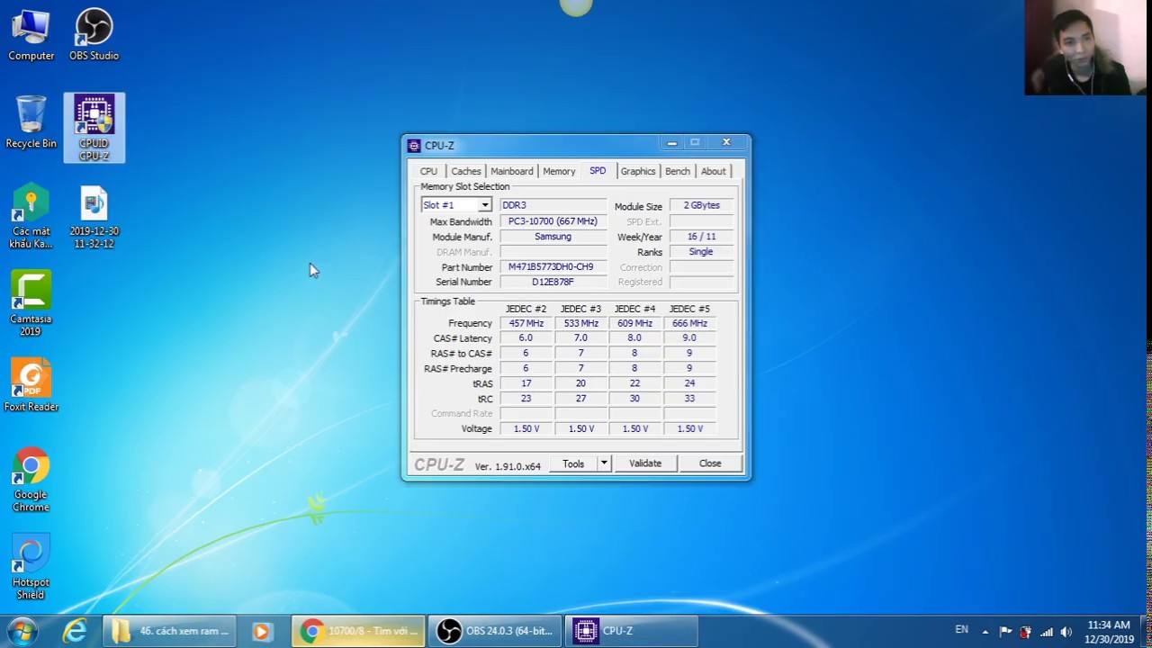Click the Samsung module manufacturer value
Image resolution: width=1152 pixels, height=648 pixels.
tap(553, 237)
